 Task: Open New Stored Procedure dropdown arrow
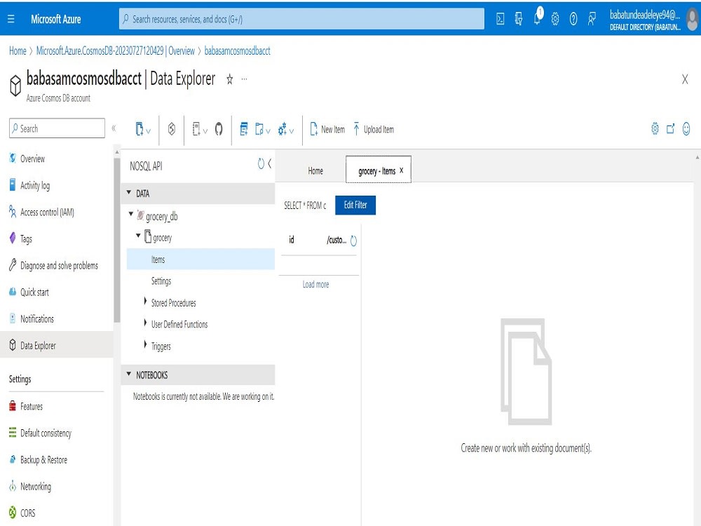pyautogui.click(x=292, y=131)
